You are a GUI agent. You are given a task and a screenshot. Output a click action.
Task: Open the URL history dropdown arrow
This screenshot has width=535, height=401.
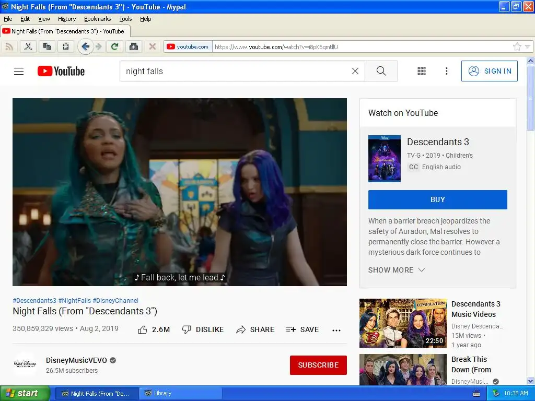[528, 46]
